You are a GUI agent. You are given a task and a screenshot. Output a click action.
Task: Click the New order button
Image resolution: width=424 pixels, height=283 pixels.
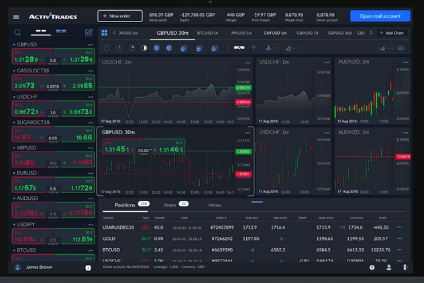[120, 16]
